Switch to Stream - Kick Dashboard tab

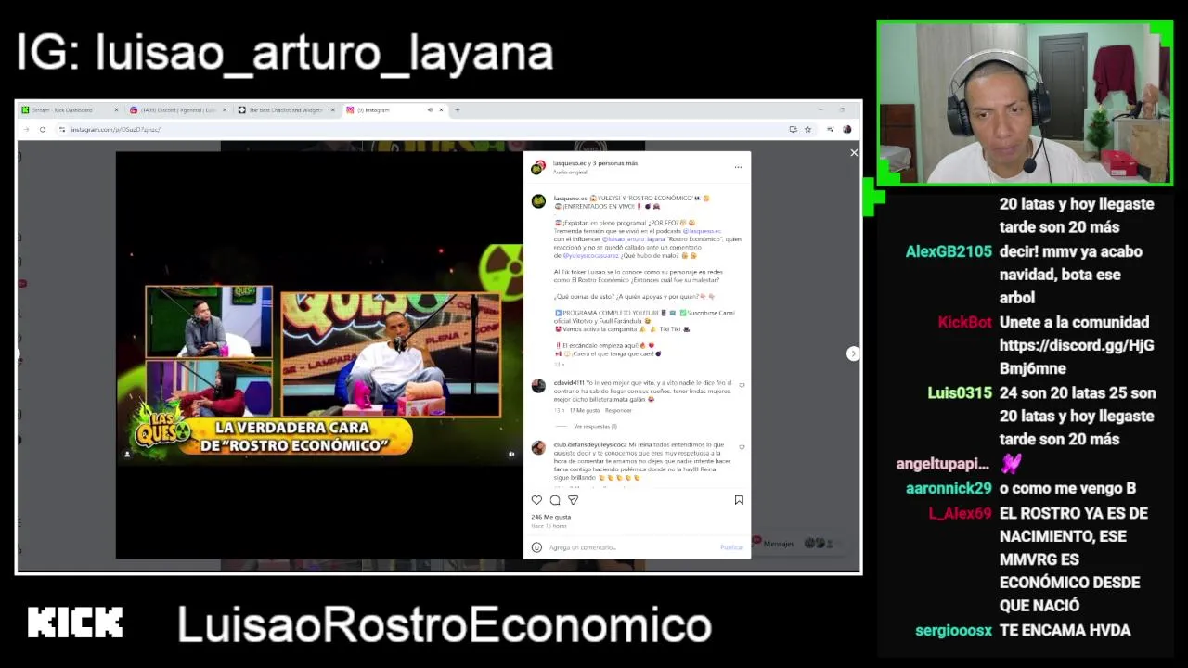pyautogui.click(x=69, y=109)
